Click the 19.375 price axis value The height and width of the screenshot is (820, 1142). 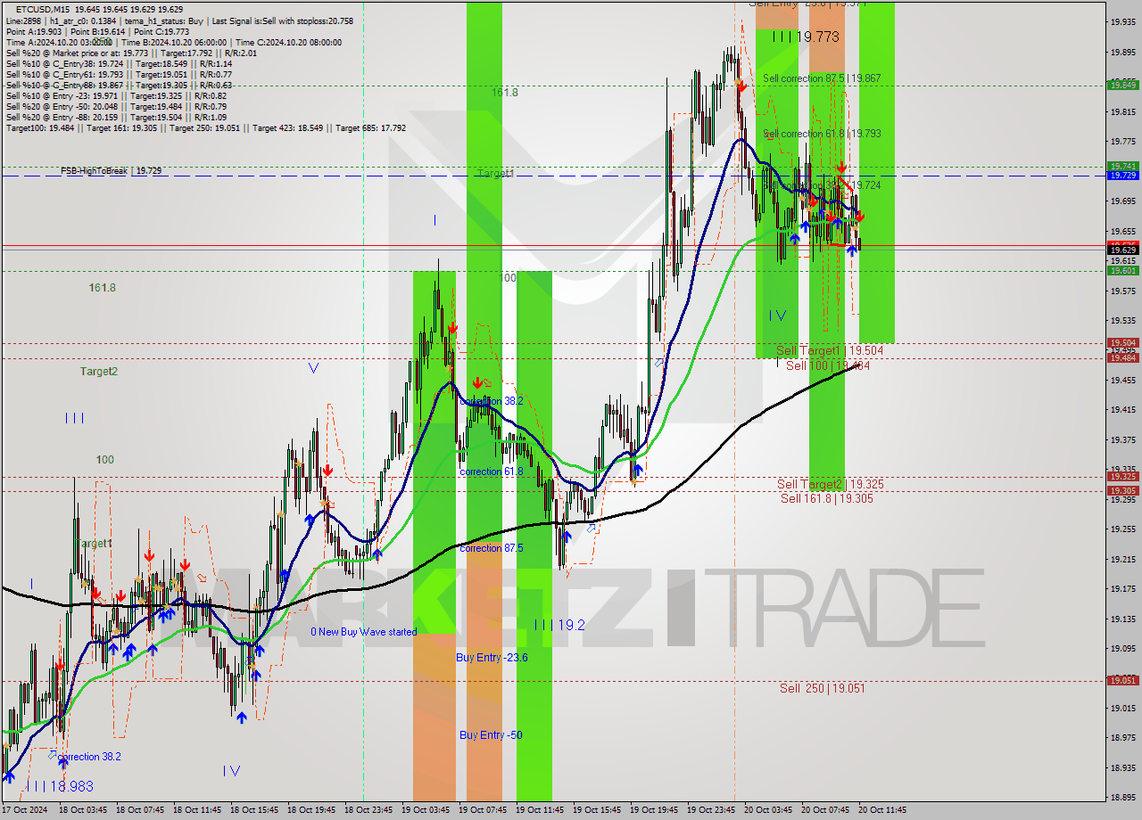pos(1122,439)
